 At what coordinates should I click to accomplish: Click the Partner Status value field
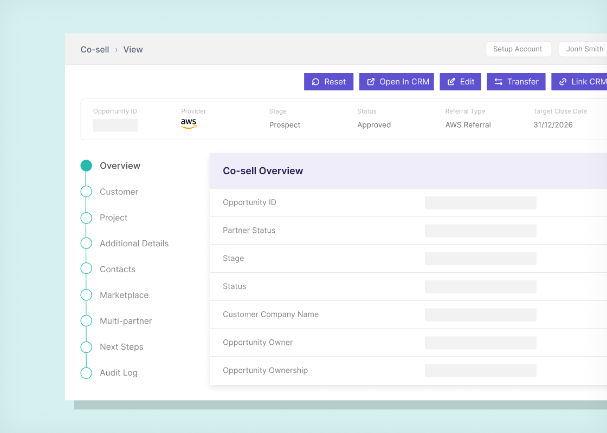pos(480,231)
